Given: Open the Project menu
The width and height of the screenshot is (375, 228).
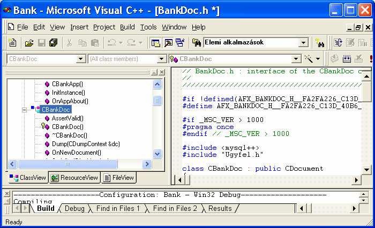Looking at the screenshot, I should [x=104, y=27].
